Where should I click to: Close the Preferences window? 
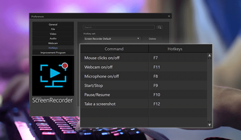[169, 16]
